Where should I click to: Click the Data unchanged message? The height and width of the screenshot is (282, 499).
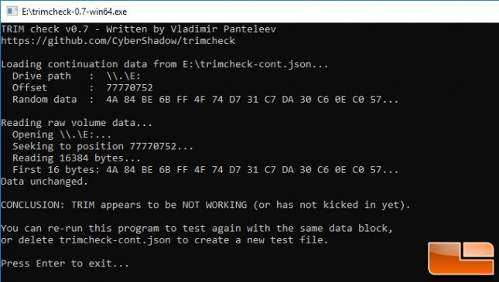(44, 182)
